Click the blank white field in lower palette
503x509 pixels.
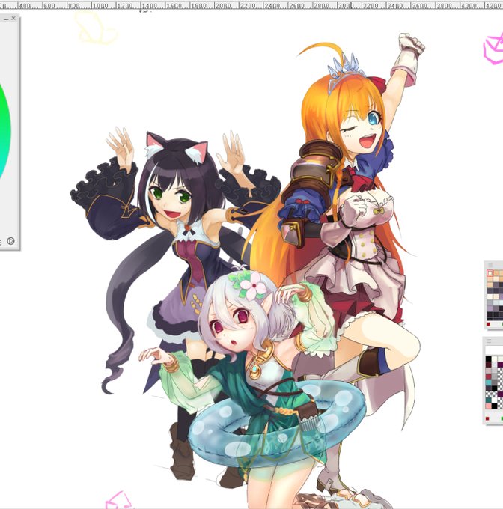[x=494, y=350]
